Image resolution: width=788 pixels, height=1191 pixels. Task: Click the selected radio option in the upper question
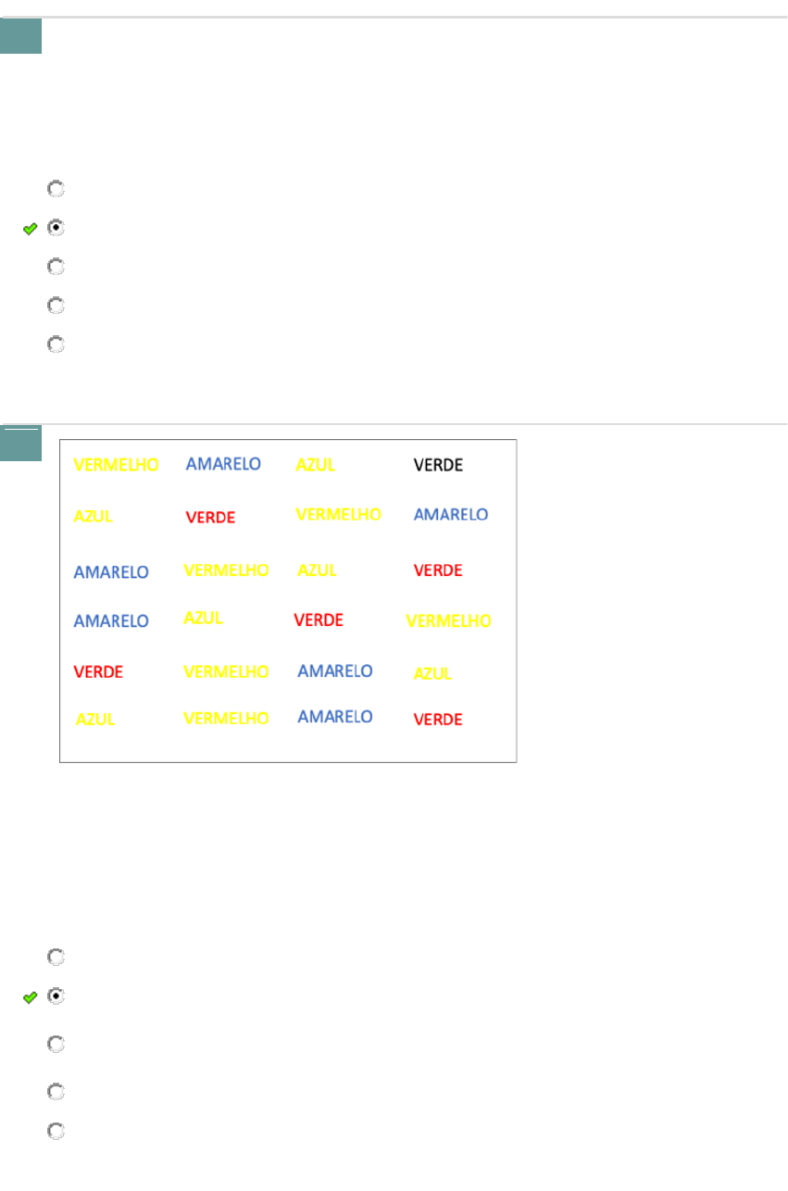click(x=56, y=228)
